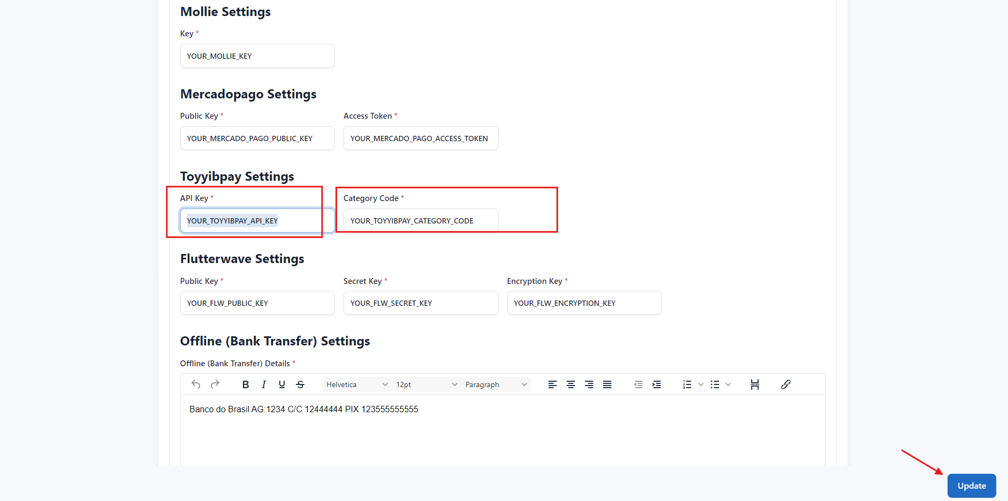This screenshot has width=1008, height=501.
Task: Click the Toyyibpay API Key field
Action: point(257,221)
